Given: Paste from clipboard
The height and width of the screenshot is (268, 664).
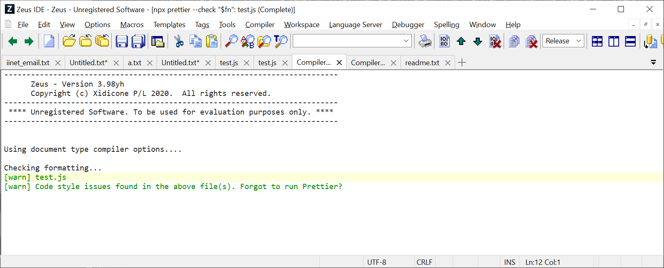Looking at the screenshot, I should pyautogui.click(x=212, y=41).
